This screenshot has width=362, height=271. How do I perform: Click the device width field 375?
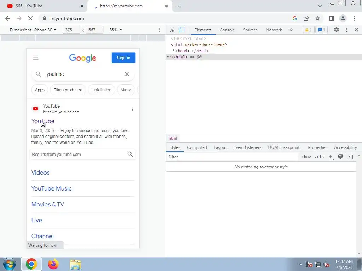(x=71, y=30)
